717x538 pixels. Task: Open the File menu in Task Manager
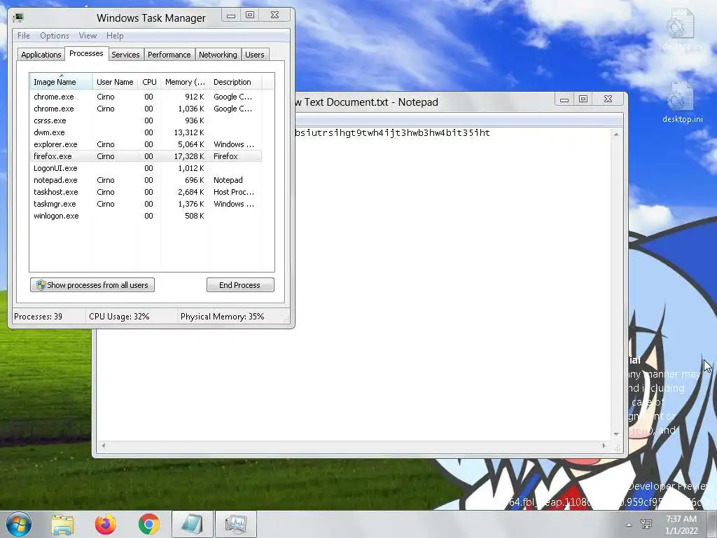pyautogui.click(x=23, y=36)
